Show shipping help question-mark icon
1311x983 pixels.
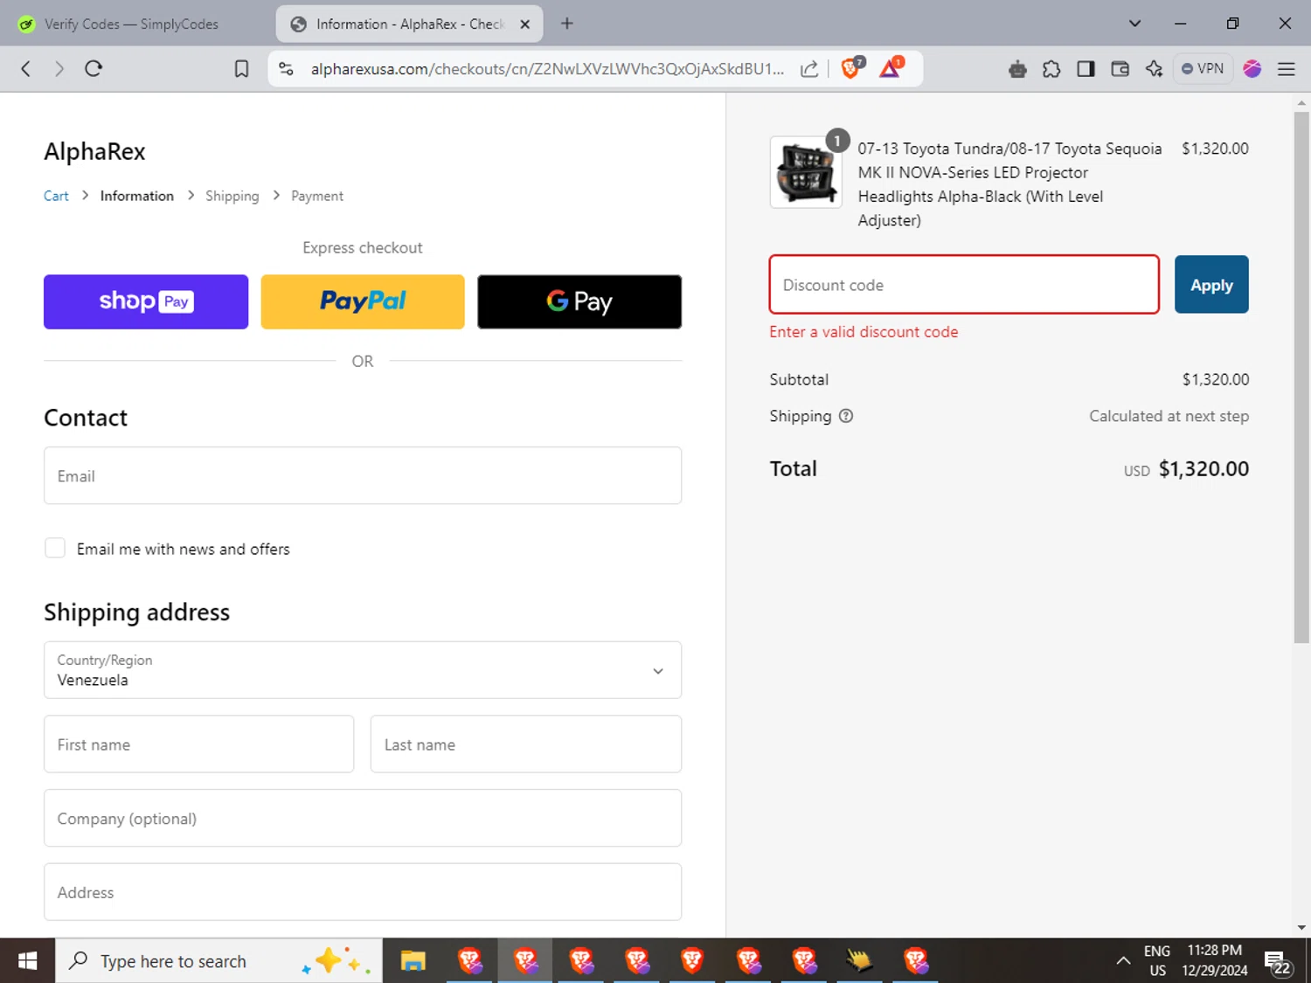846,416
